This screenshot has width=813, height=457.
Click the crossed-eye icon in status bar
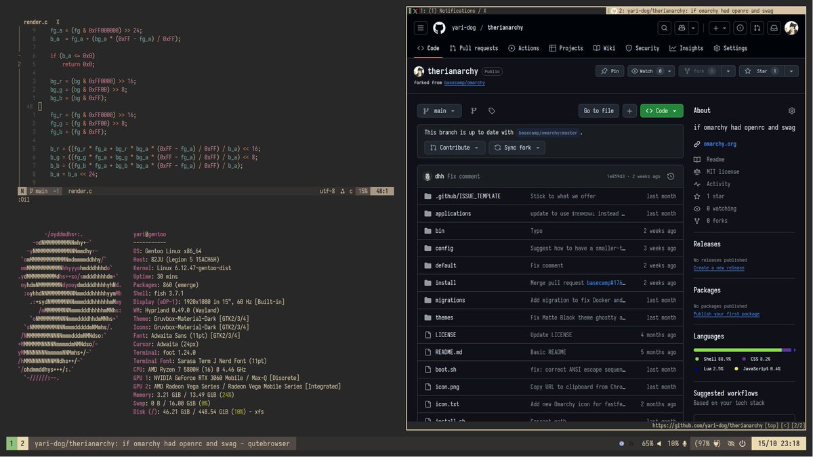click(x=731, y=443)
